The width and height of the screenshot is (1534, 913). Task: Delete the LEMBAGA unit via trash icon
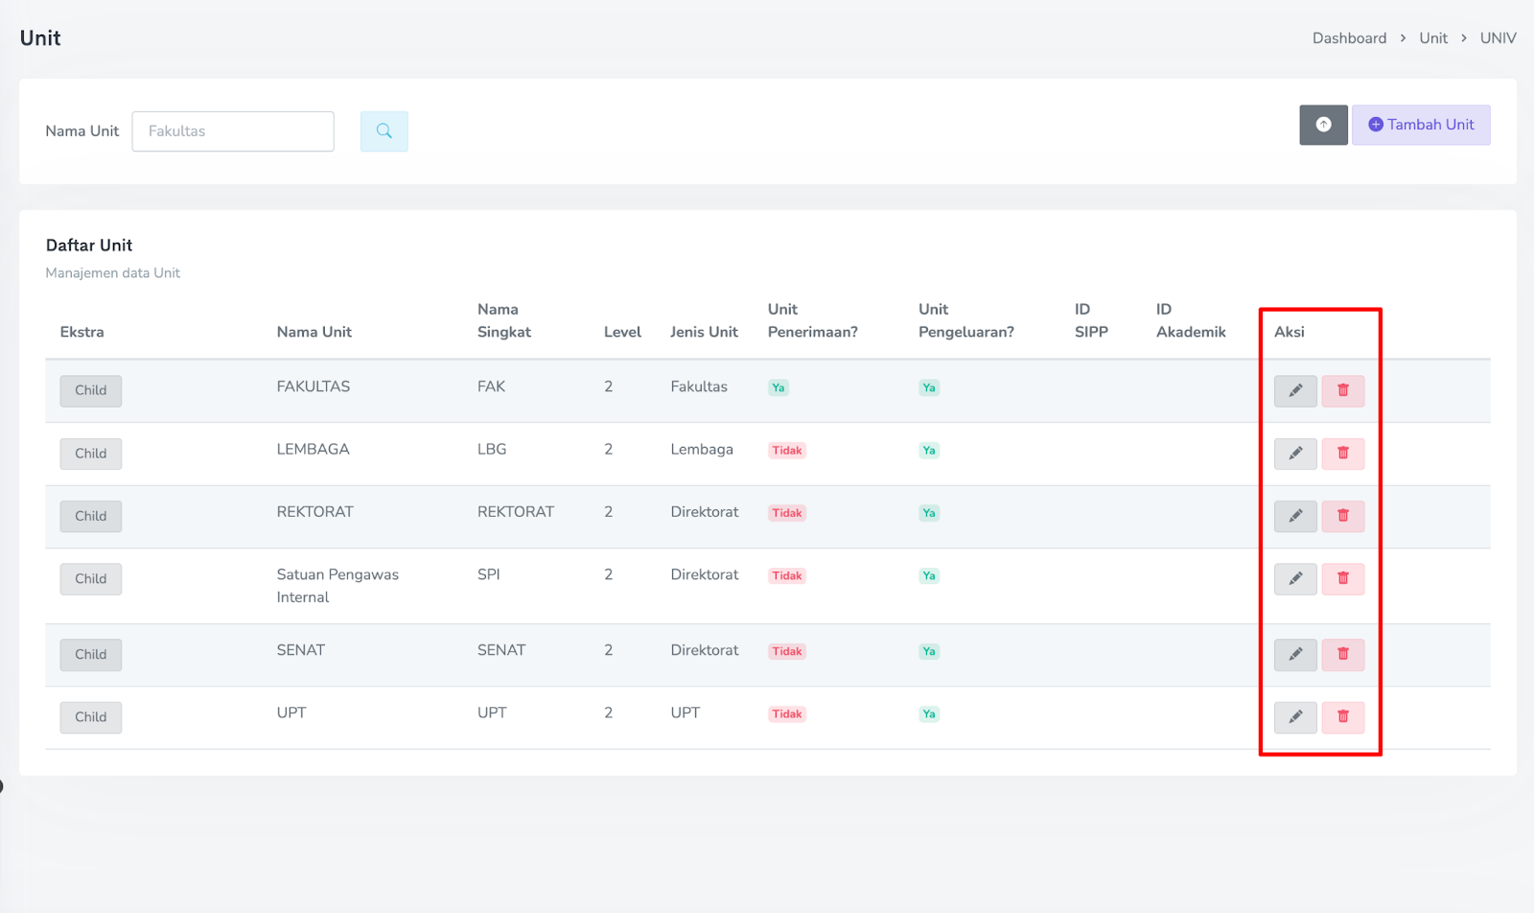pos(1342,453)
